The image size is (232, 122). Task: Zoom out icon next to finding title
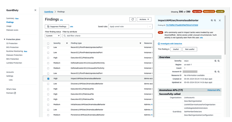click(x=215, y=20)
